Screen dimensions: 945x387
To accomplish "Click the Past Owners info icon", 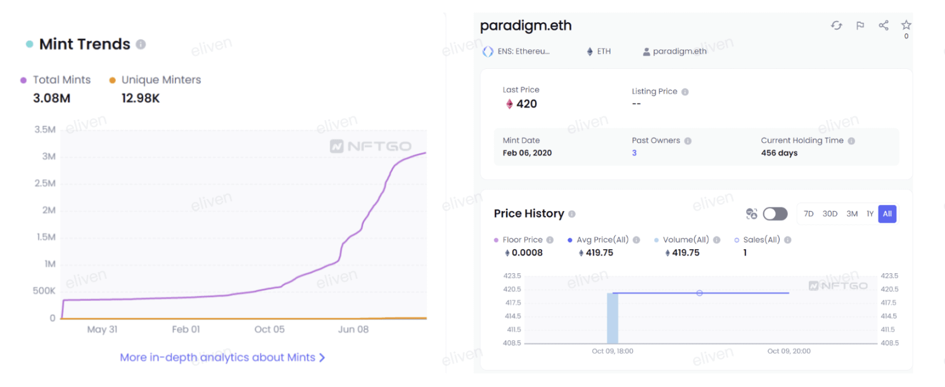I will pyautogui.click(x=688, y=141).
